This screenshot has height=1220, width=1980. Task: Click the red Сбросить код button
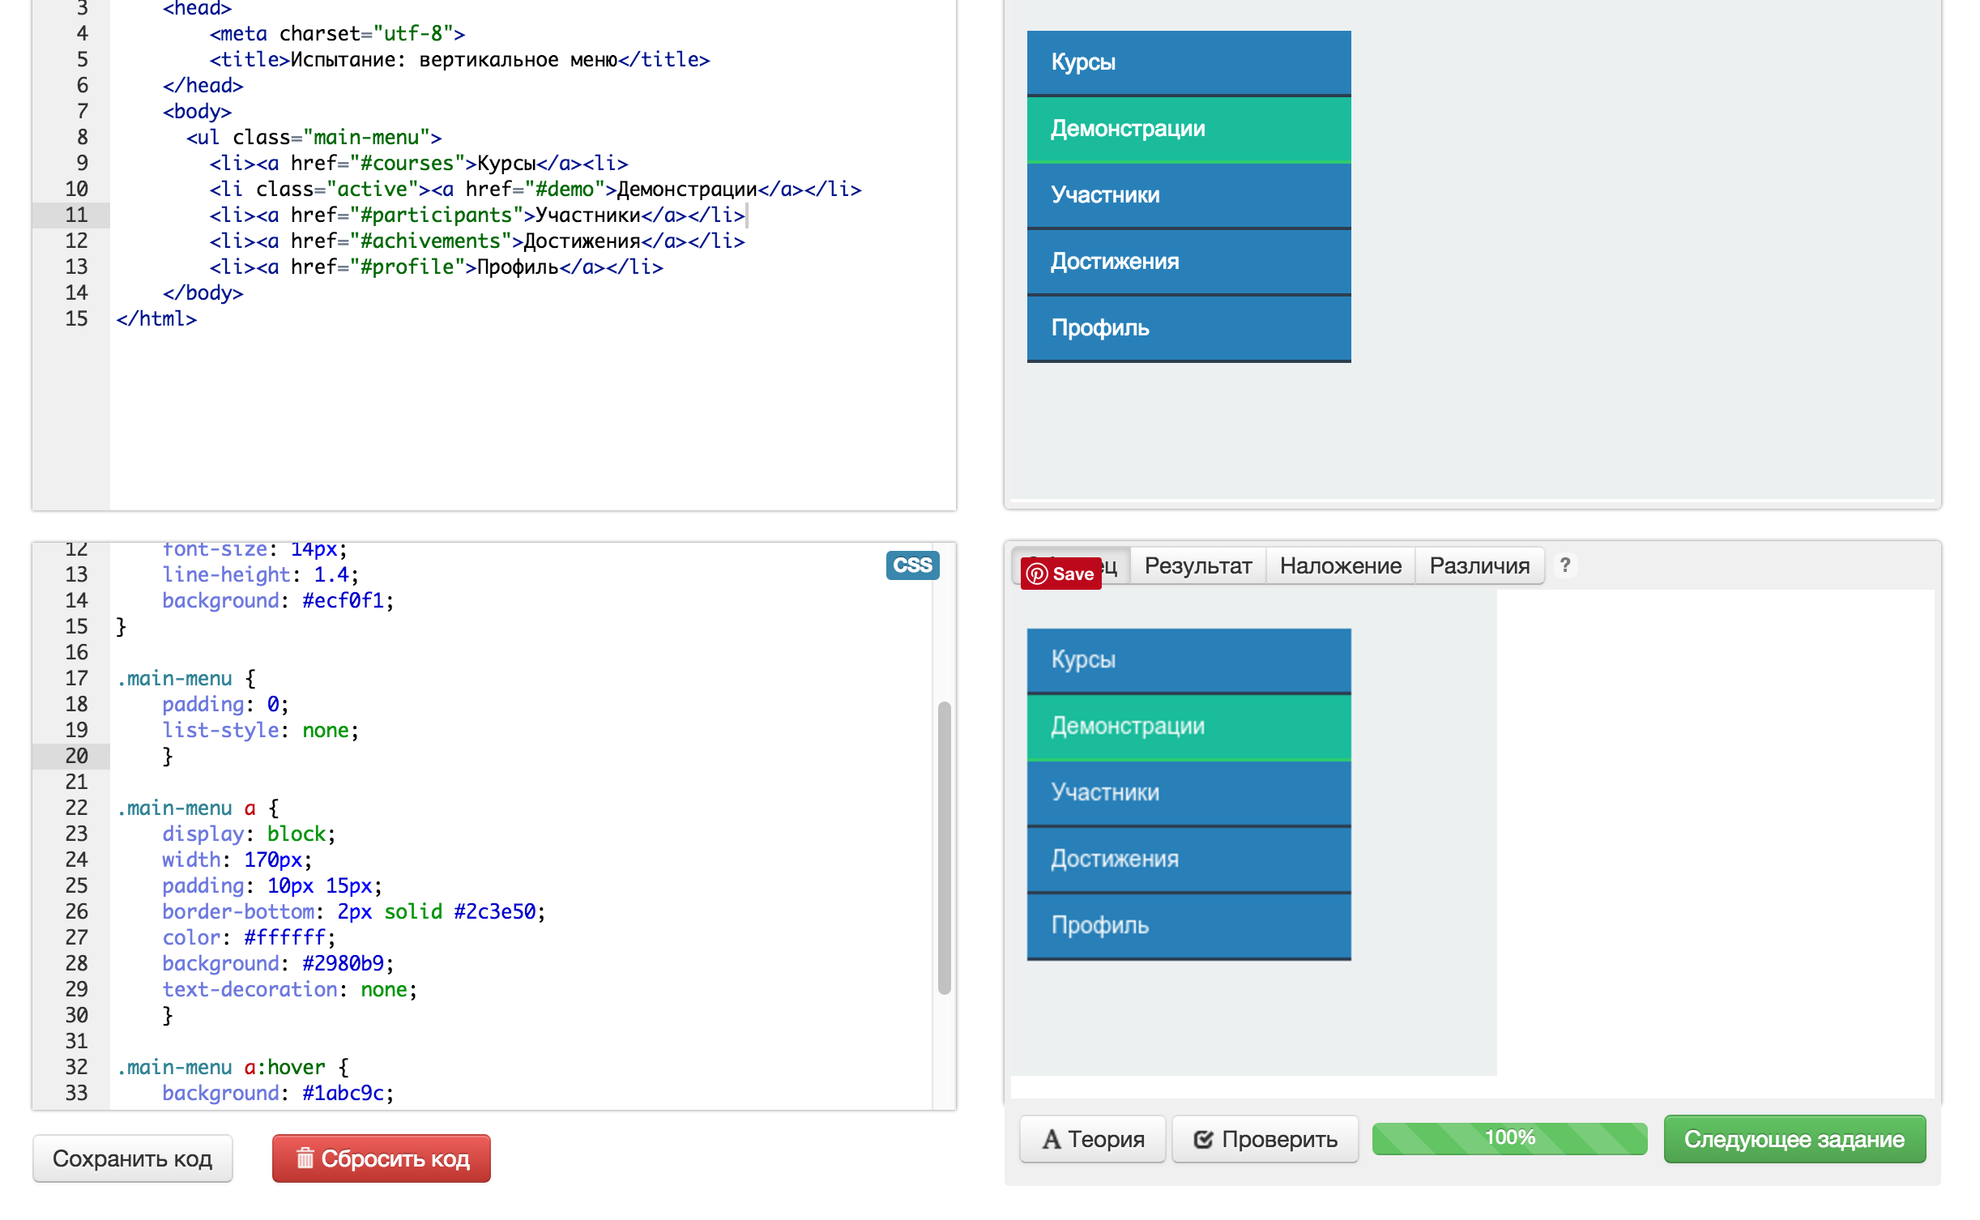(382, 1158)
